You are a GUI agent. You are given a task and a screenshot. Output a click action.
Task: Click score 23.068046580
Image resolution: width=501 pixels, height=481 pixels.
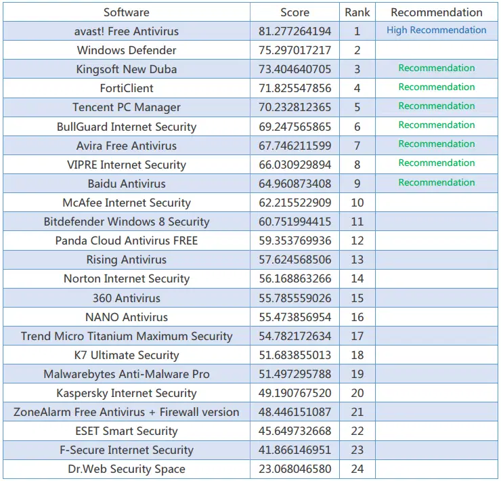click(295, 469)
